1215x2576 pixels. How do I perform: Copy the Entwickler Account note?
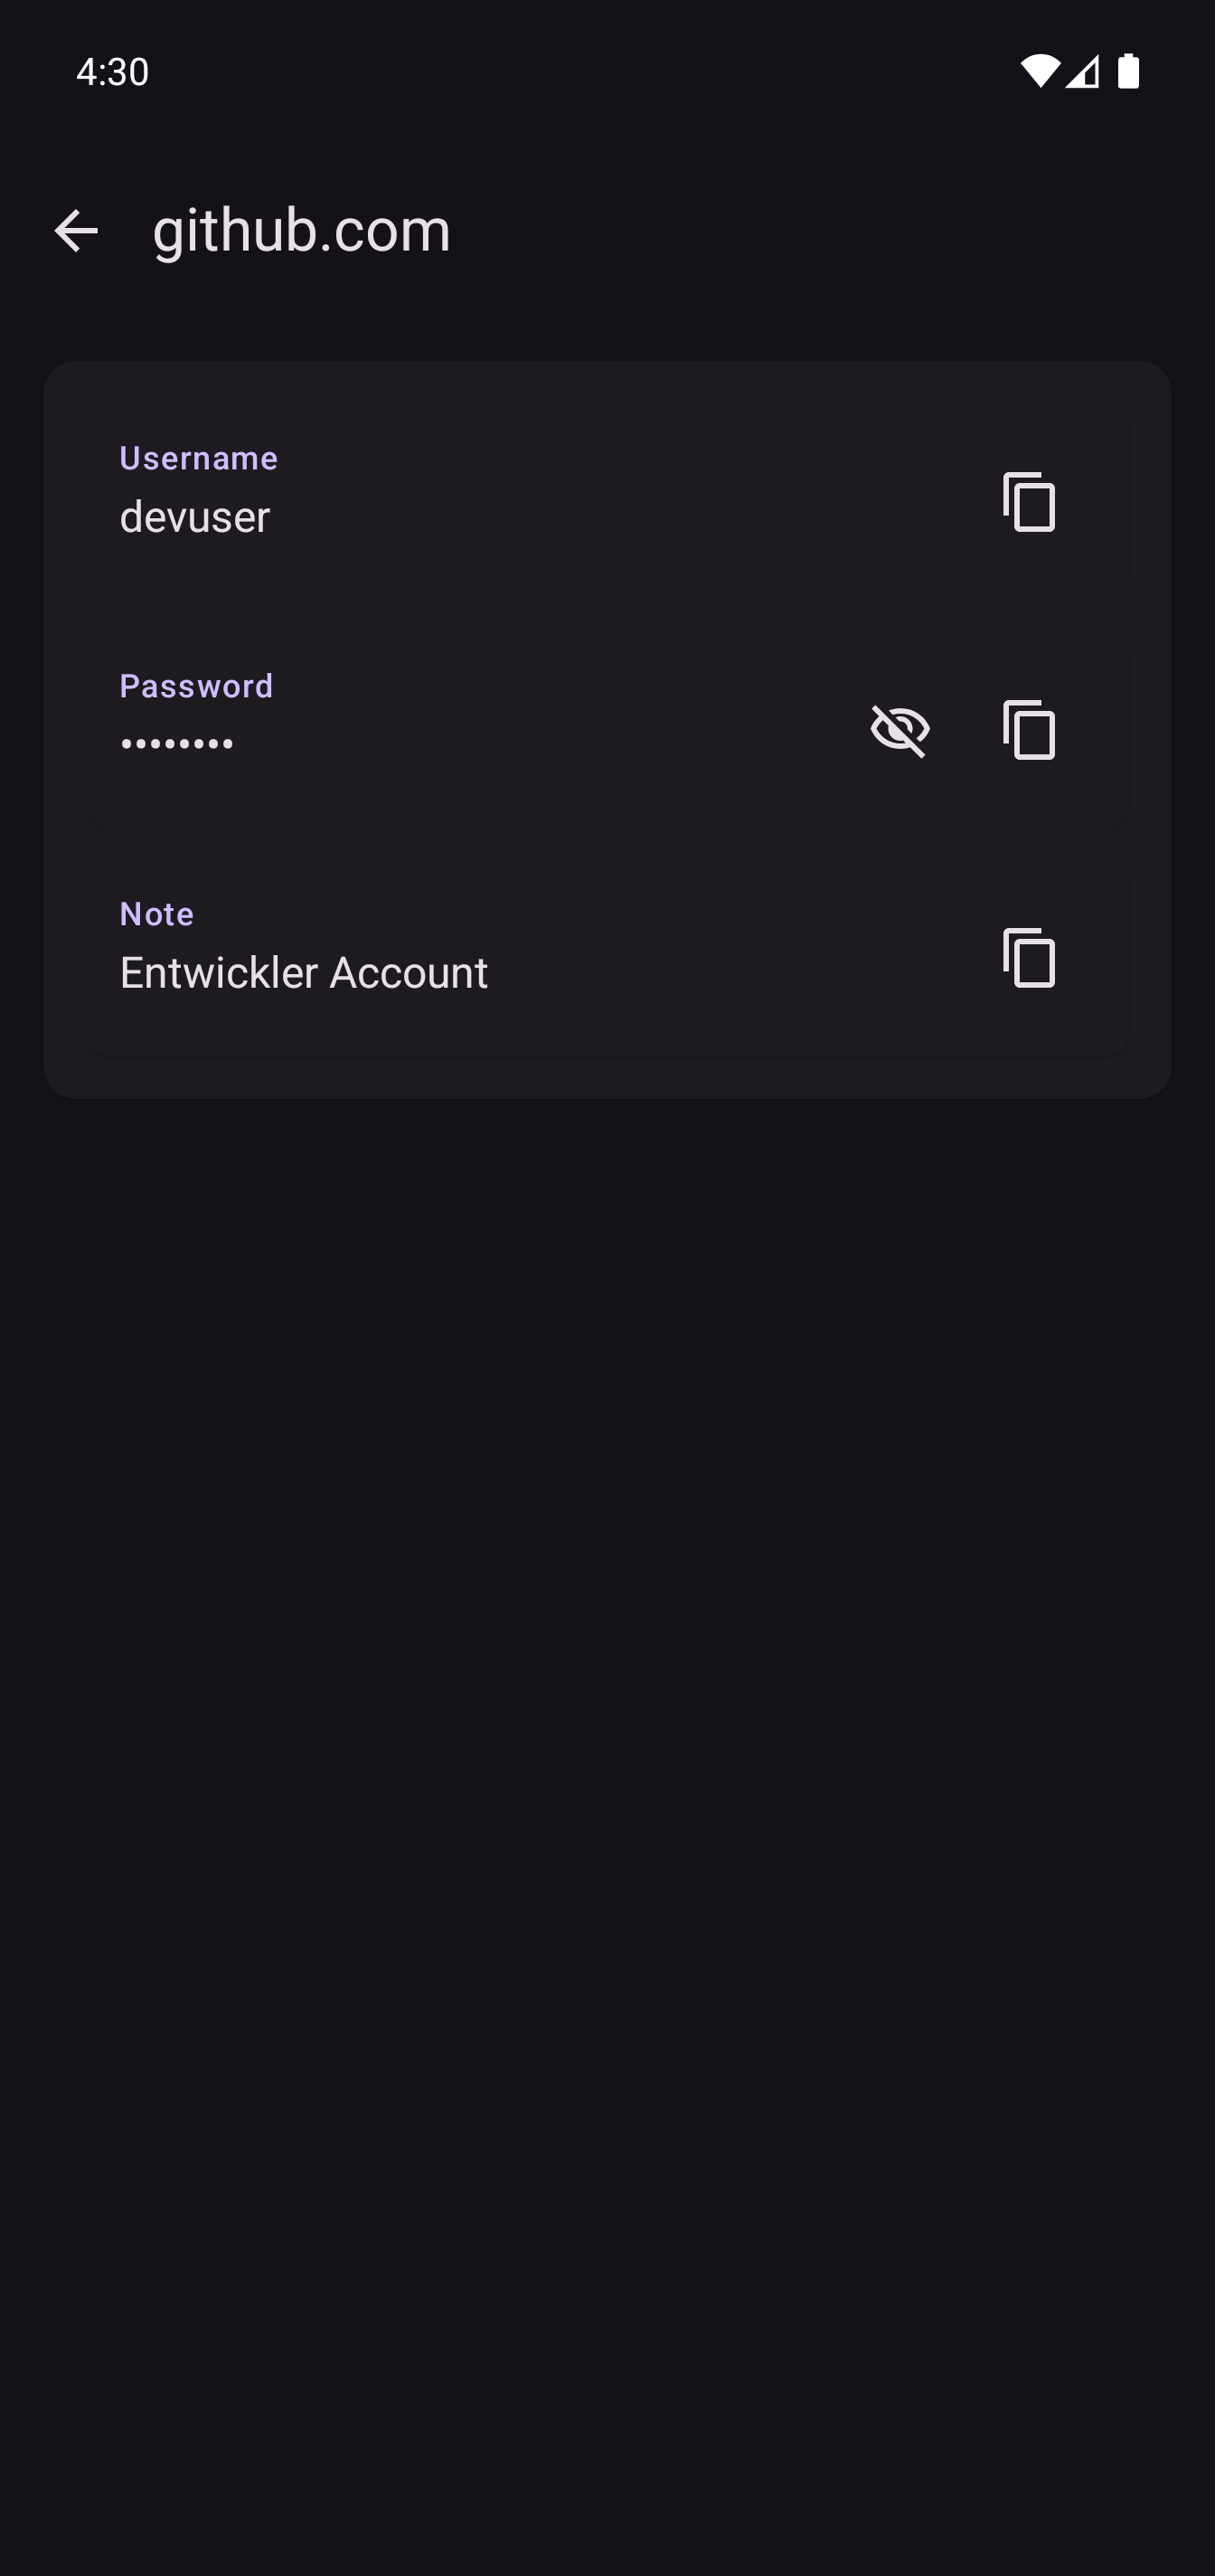coord(1029,958)
